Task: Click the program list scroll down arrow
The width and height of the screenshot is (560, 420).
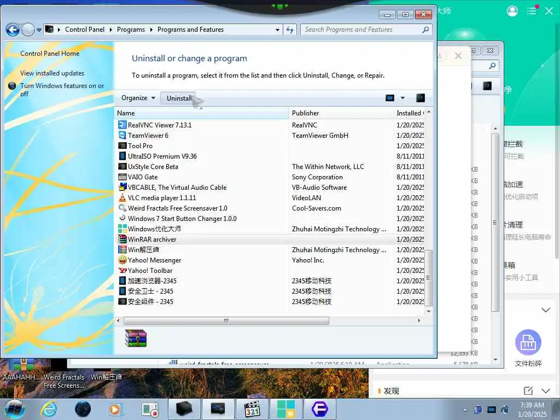Action: 429,311
